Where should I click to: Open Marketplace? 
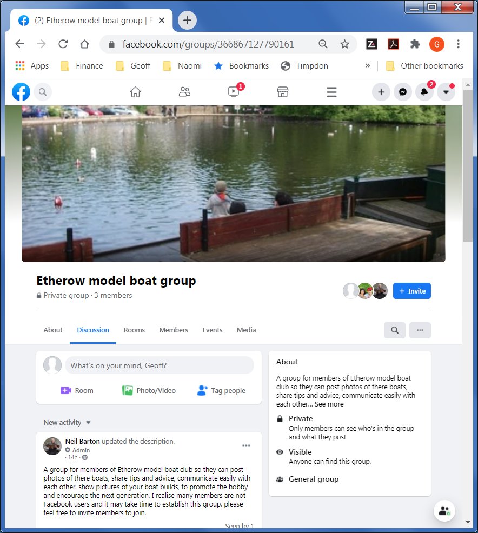click(x=283, y=92)
